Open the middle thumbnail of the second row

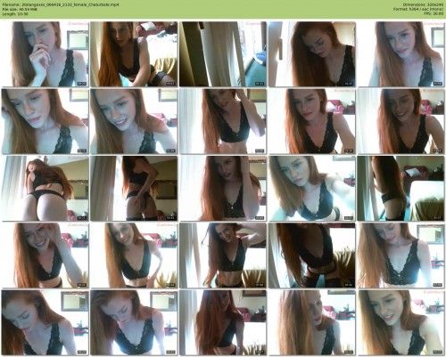[223, 121]
